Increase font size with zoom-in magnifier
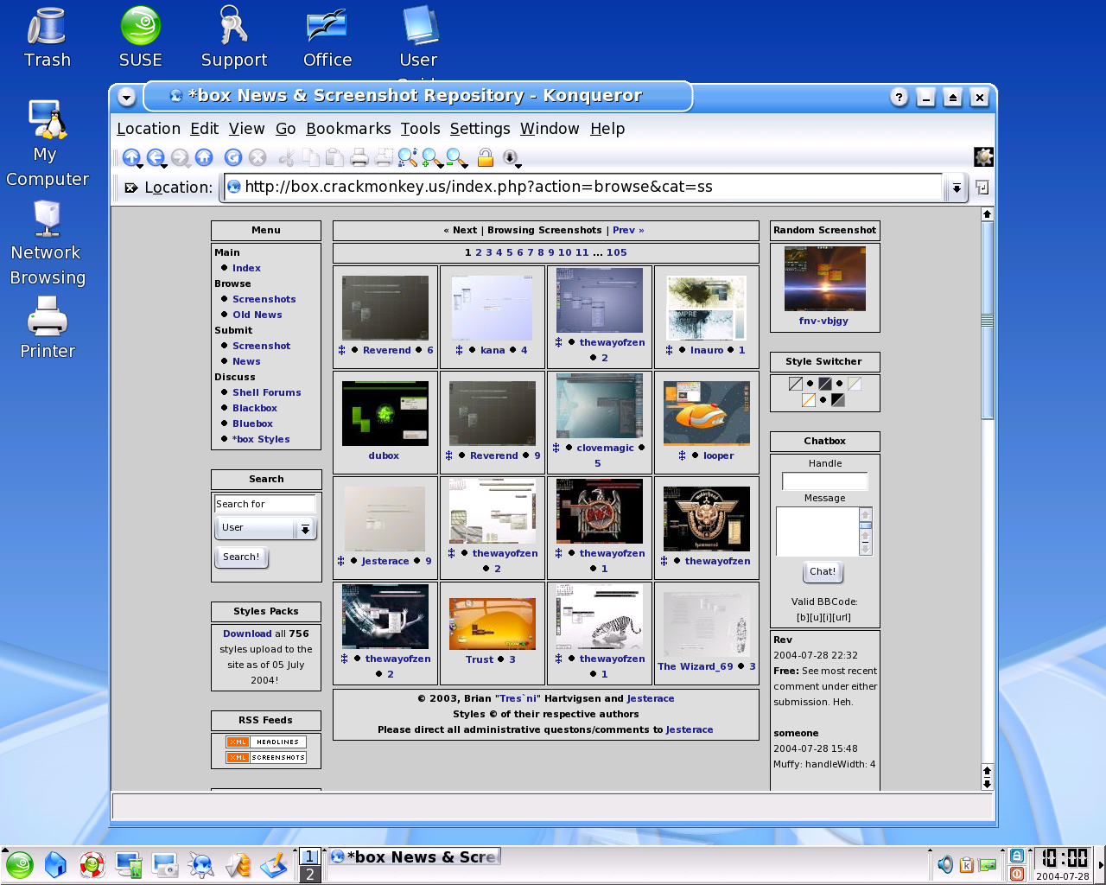This screenshot has width=1106, height=885. coord(432,157)
